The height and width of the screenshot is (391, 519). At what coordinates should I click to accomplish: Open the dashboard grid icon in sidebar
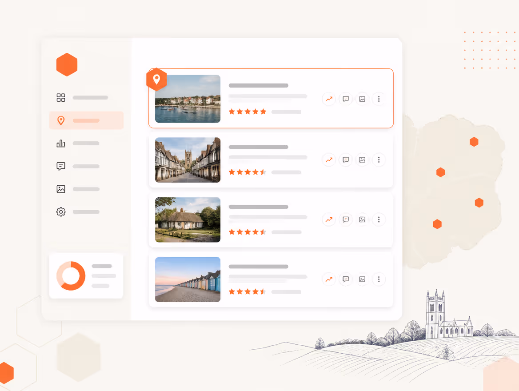click(61, 97)
